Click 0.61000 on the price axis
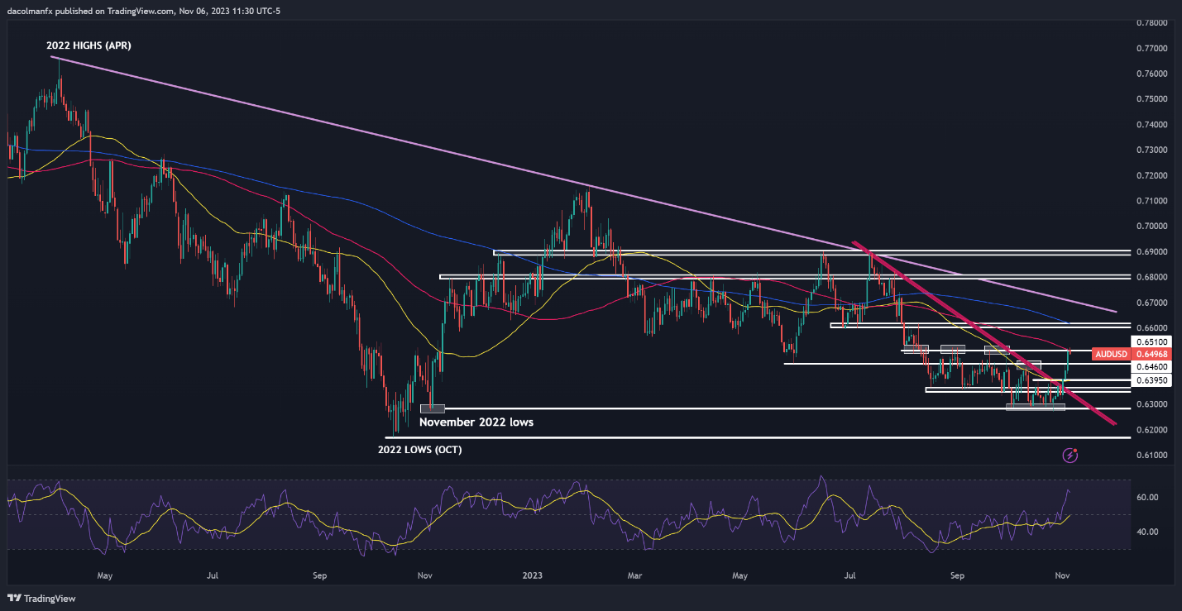The image size is (1182, 611). click(1152, 456)
